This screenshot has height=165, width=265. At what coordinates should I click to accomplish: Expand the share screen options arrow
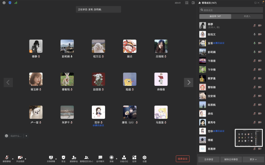point(56,158)
